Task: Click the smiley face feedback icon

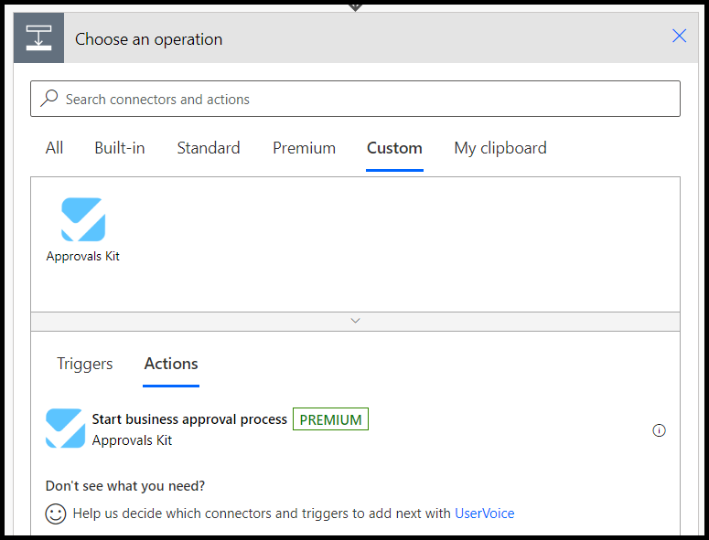Action: click(x=56, y=514)
